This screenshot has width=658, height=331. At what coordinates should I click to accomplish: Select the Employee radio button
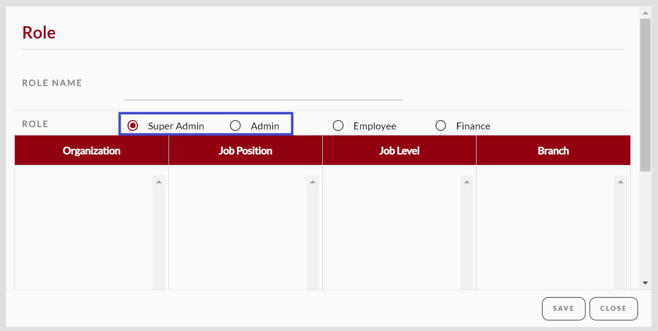point(338,125)
